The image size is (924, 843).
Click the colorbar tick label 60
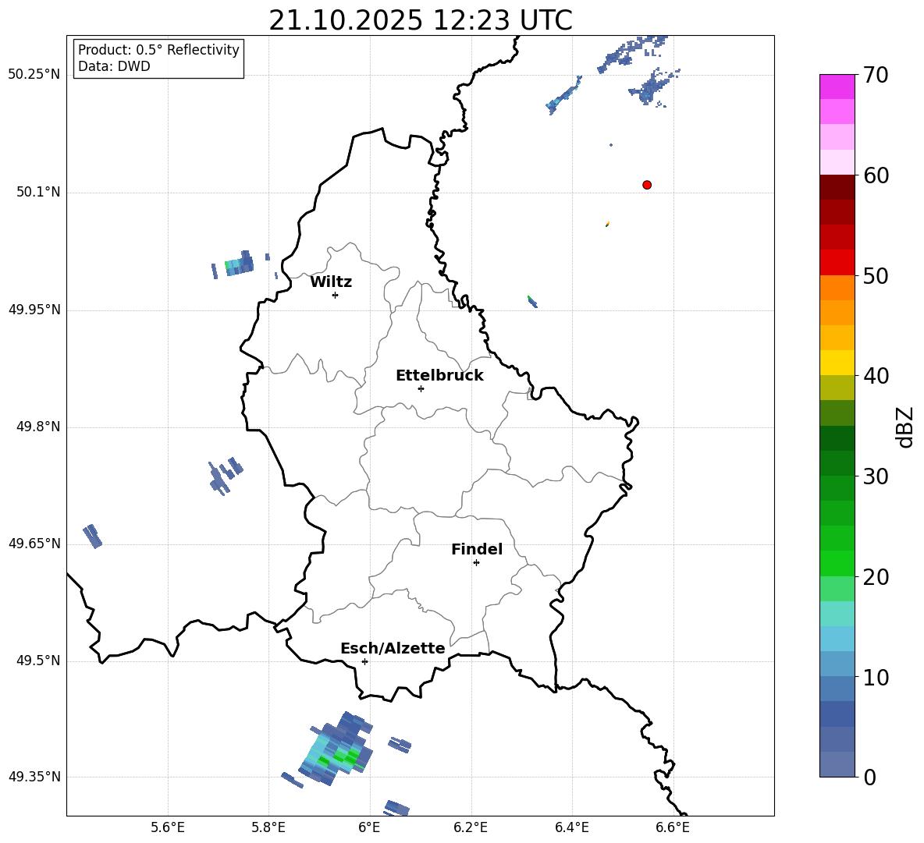pos(876,175)
